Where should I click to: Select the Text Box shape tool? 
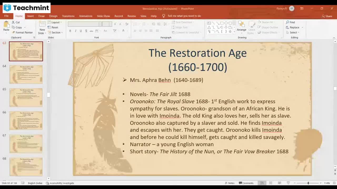coord(209,23)
